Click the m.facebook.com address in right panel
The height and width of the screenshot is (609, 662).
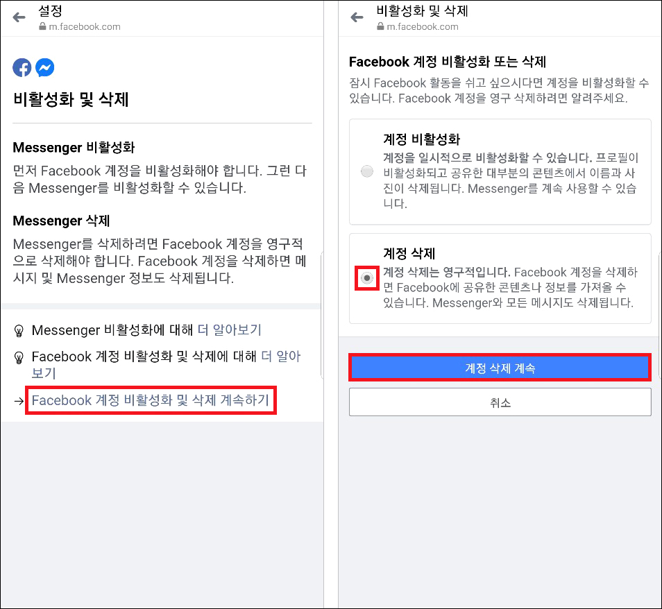tap(422, 26)
